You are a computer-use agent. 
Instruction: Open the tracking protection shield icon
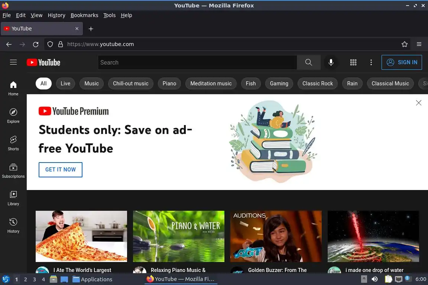[x=50, y=44]
